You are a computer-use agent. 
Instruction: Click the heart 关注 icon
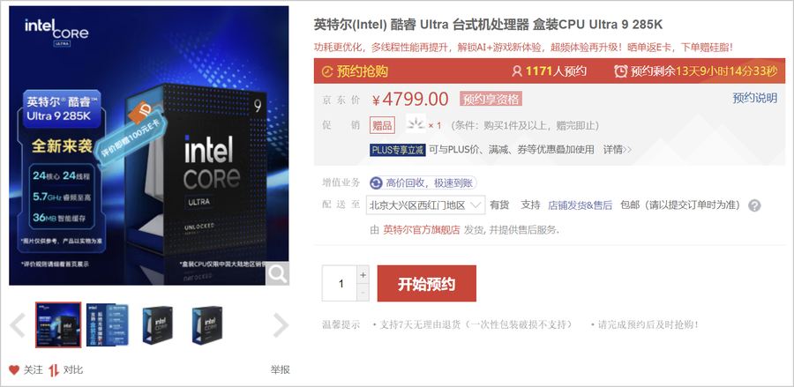14,369
